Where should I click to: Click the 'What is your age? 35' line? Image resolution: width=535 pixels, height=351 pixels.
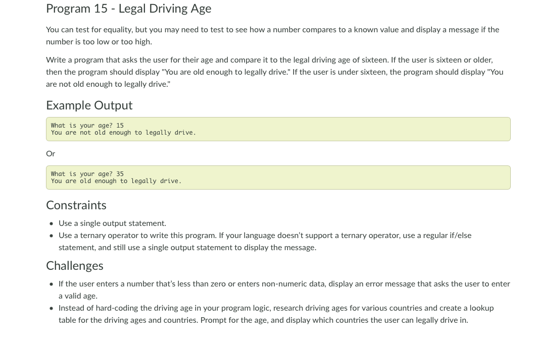[87, 173]
